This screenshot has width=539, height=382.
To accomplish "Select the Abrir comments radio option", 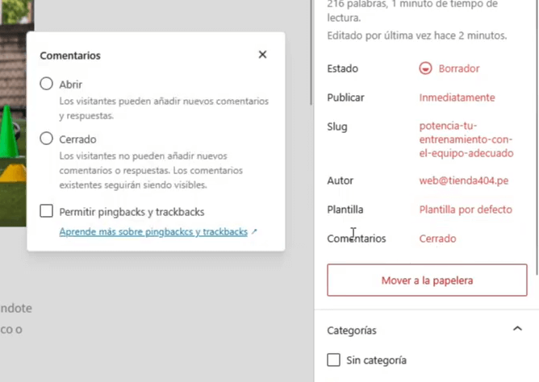I will [x=47, y=84].
